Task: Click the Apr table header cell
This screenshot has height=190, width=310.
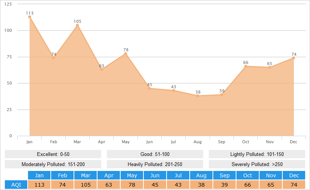Action: [109, 175]
